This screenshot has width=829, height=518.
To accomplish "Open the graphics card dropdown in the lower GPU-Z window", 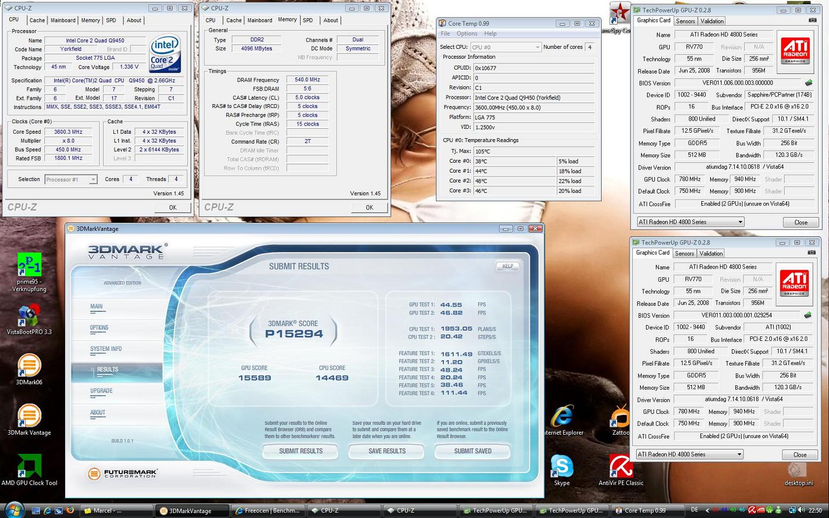I will point(689,454).
